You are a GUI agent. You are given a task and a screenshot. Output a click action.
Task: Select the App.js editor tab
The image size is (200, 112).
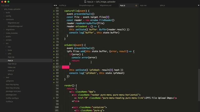coord(122,6)
